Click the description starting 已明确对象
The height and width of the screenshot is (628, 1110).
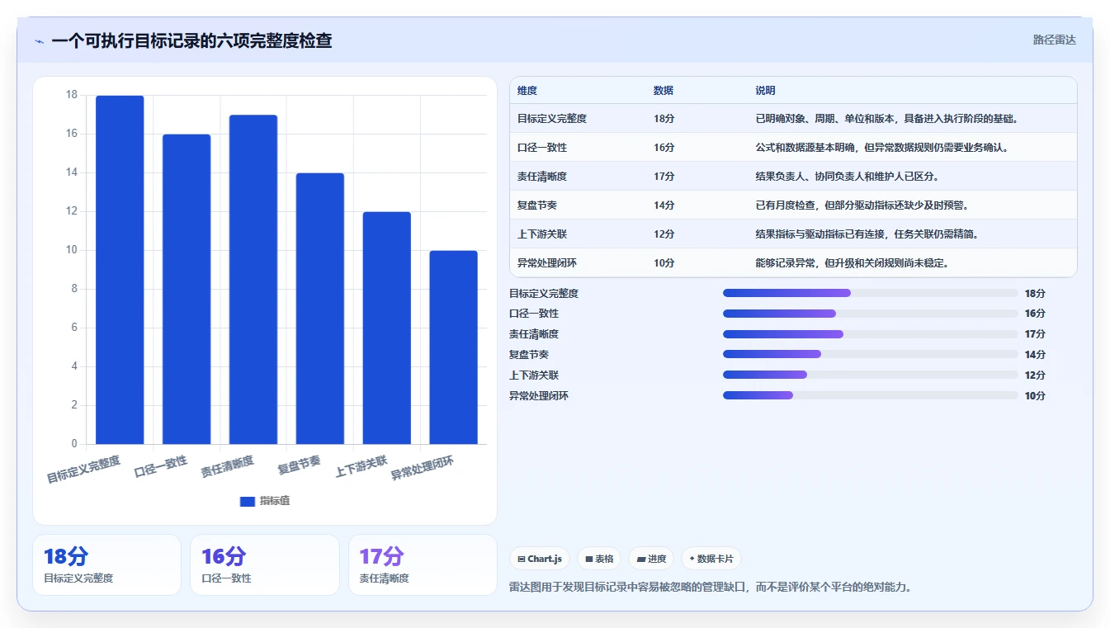pyautogui.click(x=887, y=119)
